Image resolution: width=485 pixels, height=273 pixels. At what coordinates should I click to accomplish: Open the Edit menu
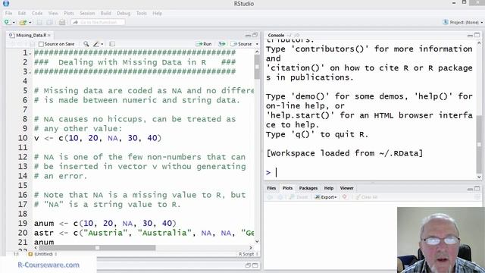click(x=22, y=14)
